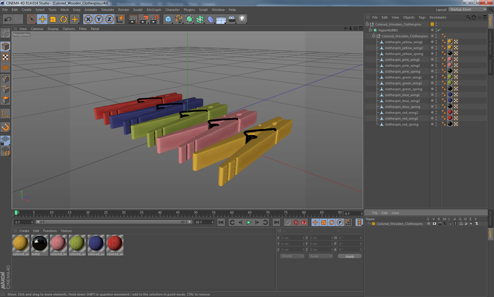Open the Scale mode dropdown

[321, 256]
